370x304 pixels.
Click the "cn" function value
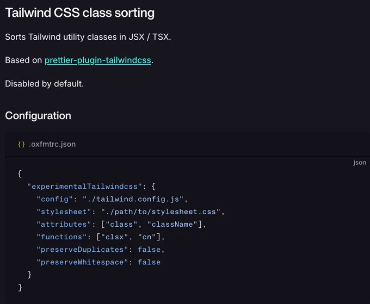[147, 237]
